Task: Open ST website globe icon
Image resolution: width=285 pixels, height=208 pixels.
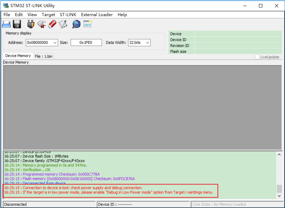Action: 76,24
